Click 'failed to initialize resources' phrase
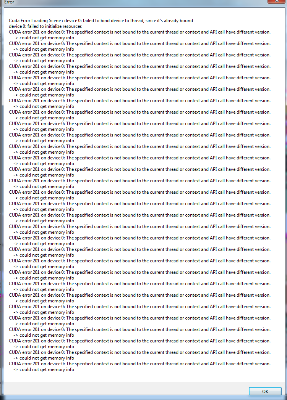This screenshot has height=400, width=287. click(x=55, y=26)
